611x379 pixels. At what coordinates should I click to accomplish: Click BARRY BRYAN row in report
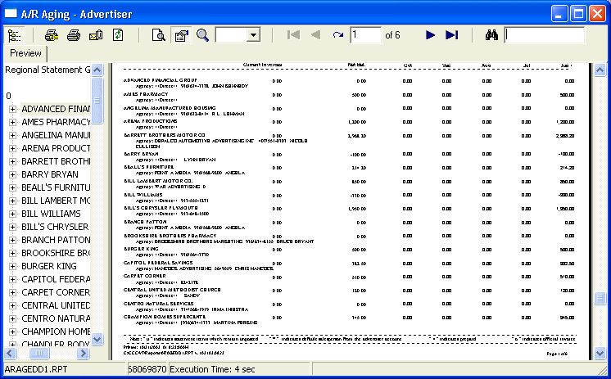349,156
